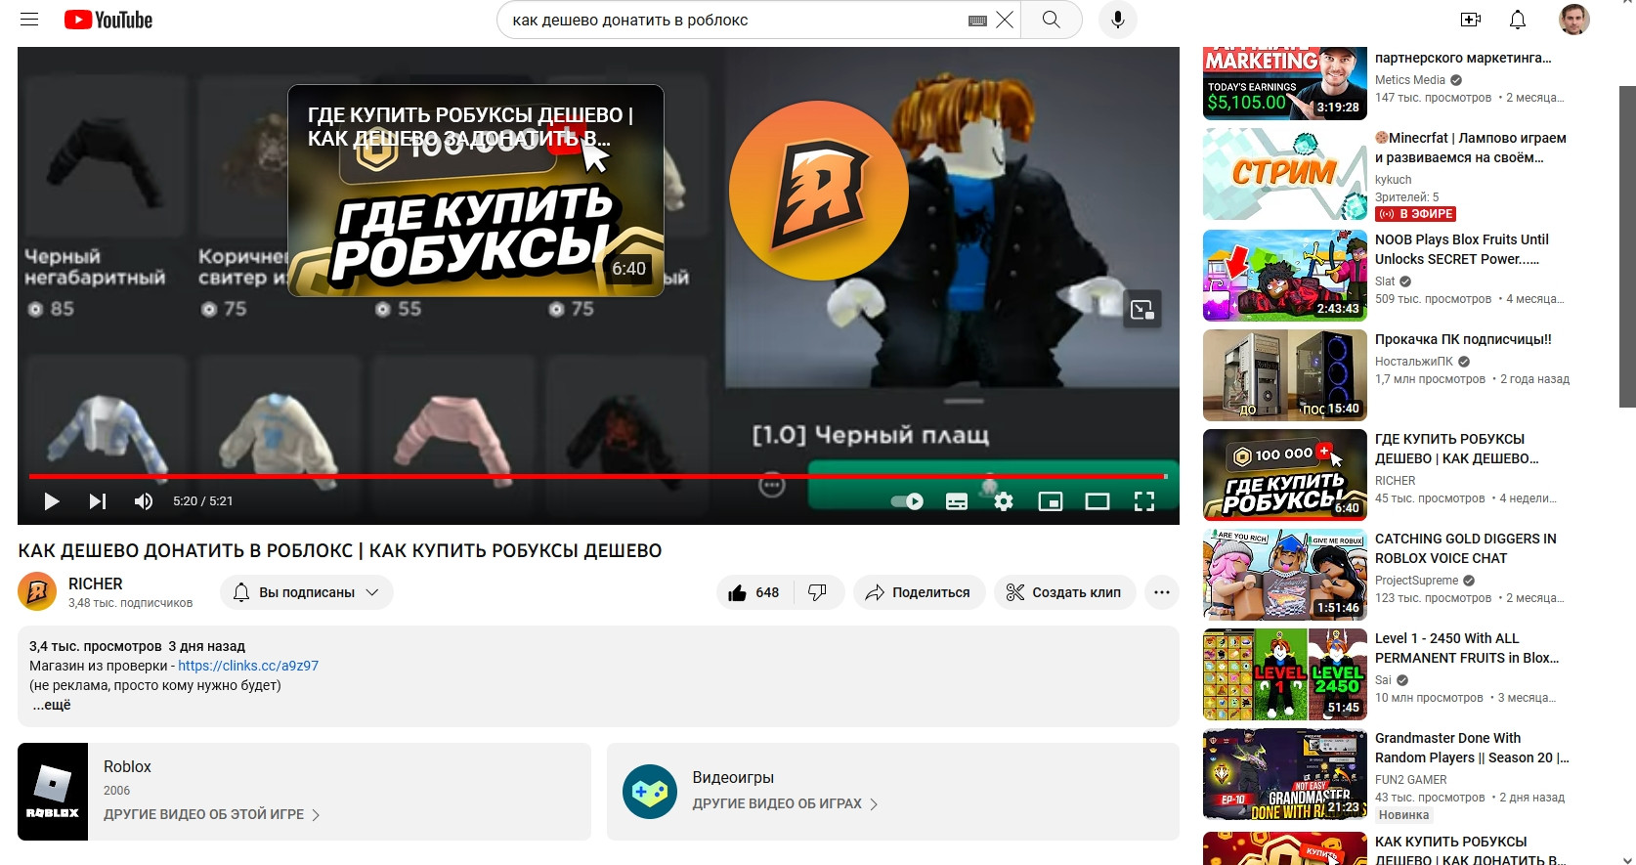Open player settings gear

click(x=1004, y=501)
